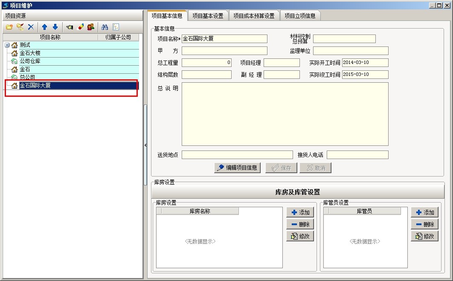The height and width of the screenshot is (281, 453).
Task: Switch to 项目基本设置 tab
Action: click(x=208, y=16)
